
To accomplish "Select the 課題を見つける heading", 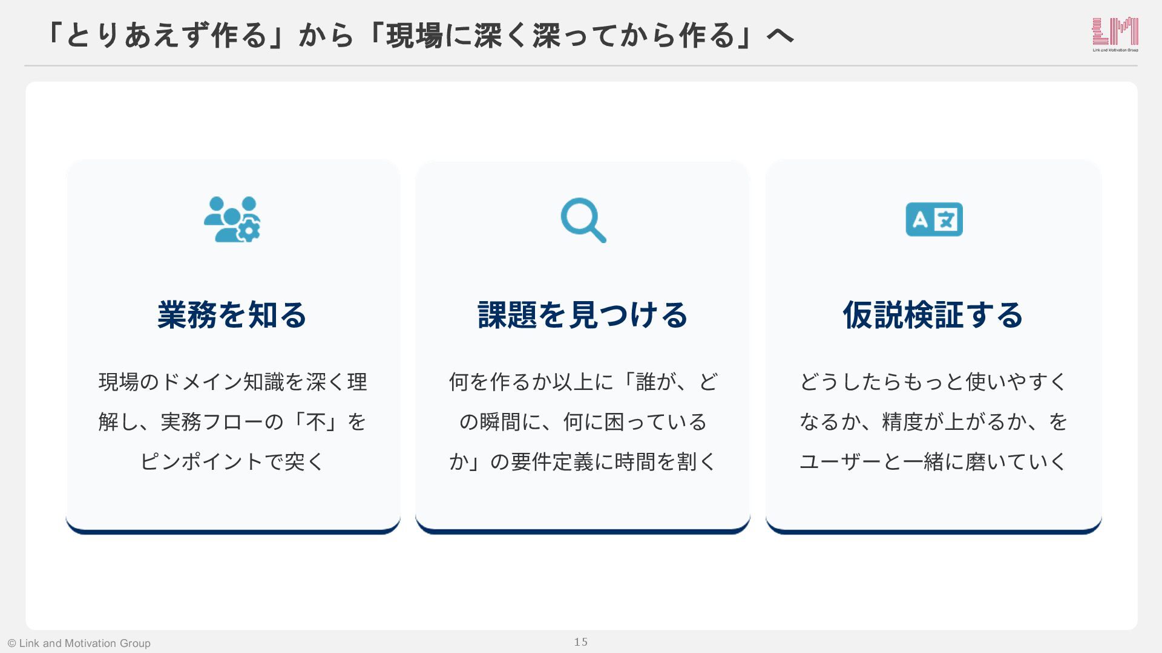I will pos(583,315).
